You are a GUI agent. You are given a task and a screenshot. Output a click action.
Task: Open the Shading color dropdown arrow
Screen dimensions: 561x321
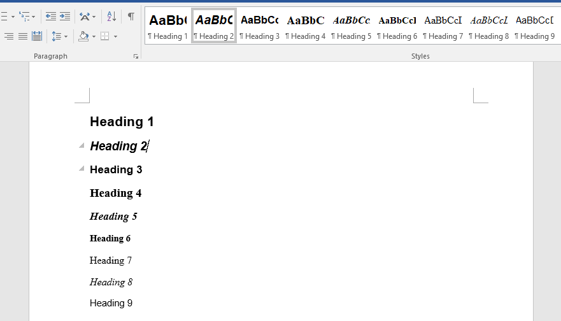94,36
